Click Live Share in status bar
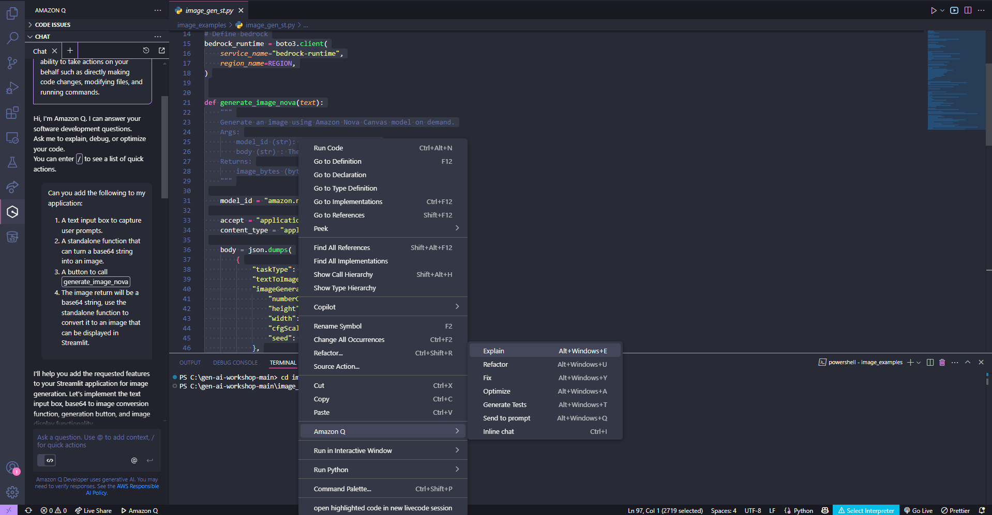Screen dimensions: 992x515 [x=93, y=510]
